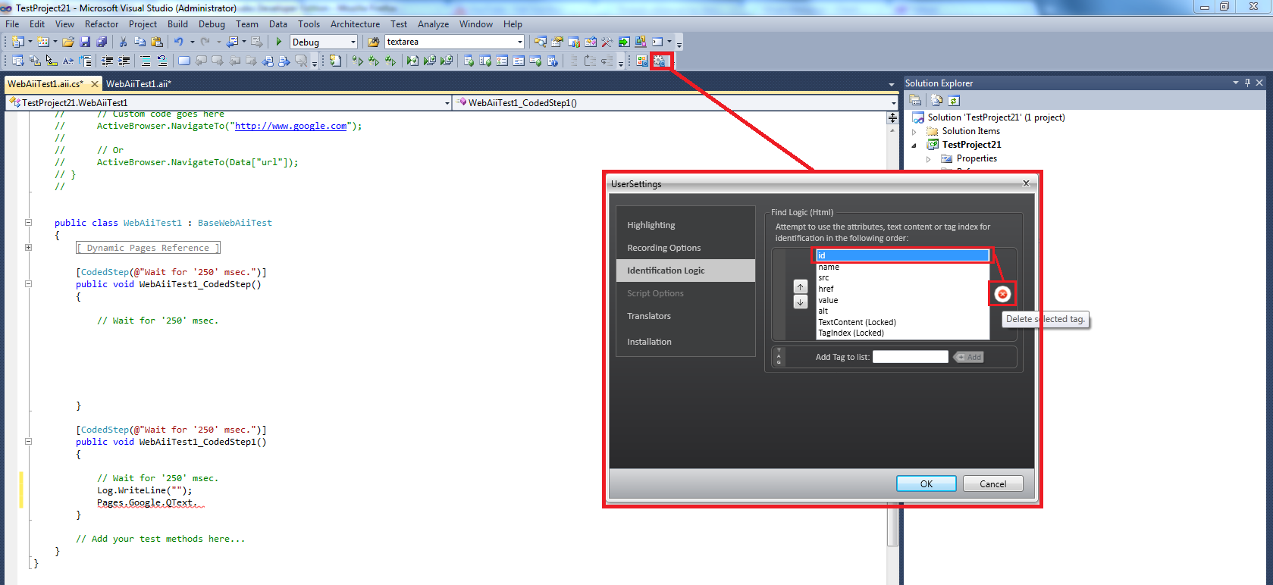1273x585 pixels.
Task: Select the 'TagIndex (Locked)' list entry
Action: coord(902,333)
